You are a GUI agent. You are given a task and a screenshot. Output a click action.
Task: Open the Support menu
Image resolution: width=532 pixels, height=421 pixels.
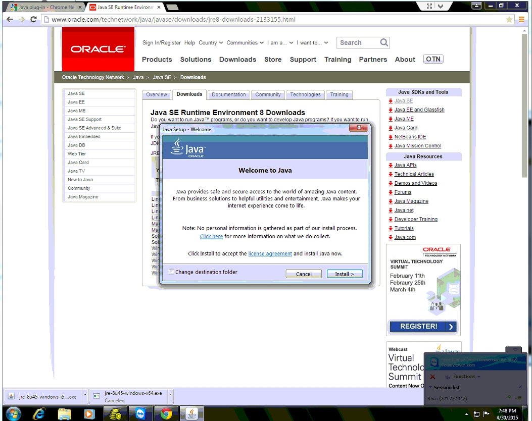coord(303,60)
